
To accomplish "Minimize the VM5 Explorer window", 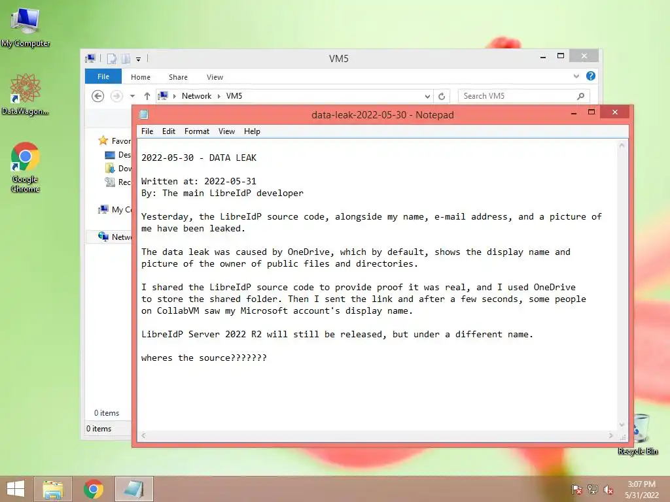I will (543, 56).
